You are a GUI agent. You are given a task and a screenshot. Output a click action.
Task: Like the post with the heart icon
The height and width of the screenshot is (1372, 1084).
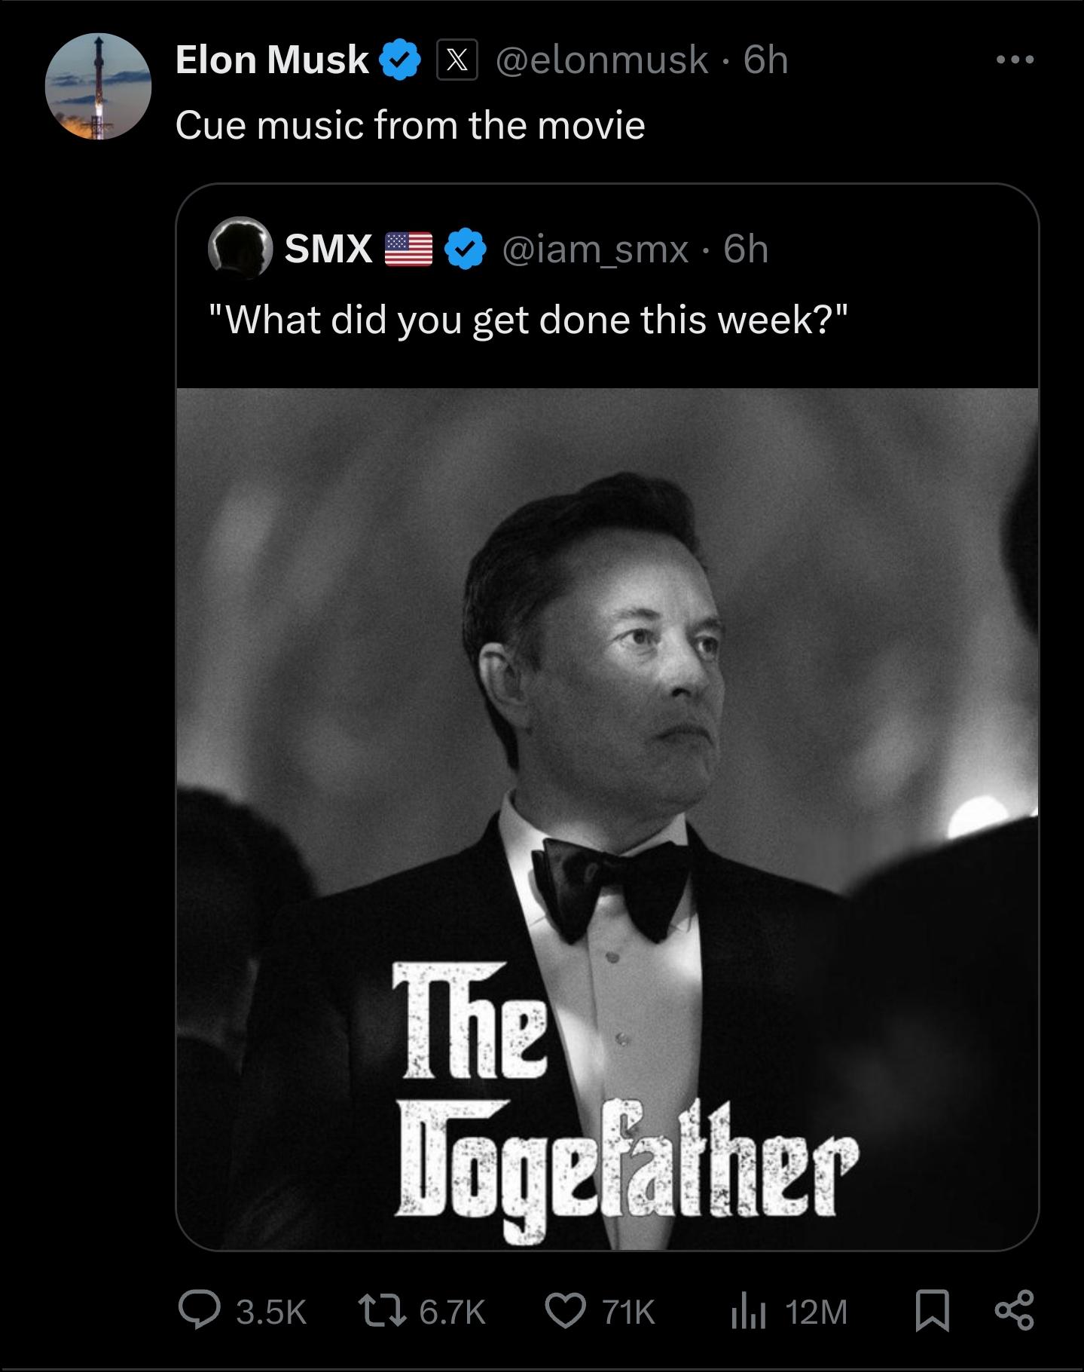pyautogui.click(x=564, y=1312)
